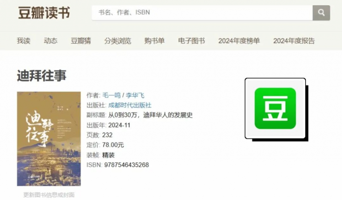Open 分类浏览 category browsing

(x=118, y=41)
